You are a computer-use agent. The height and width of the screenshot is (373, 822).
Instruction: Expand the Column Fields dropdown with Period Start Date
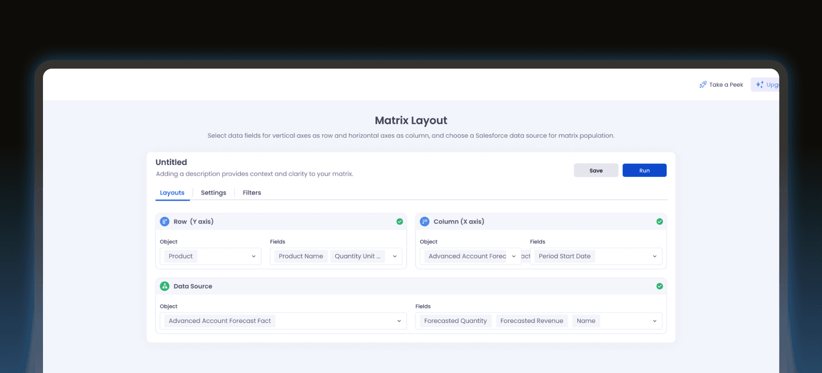coord(596,256)
